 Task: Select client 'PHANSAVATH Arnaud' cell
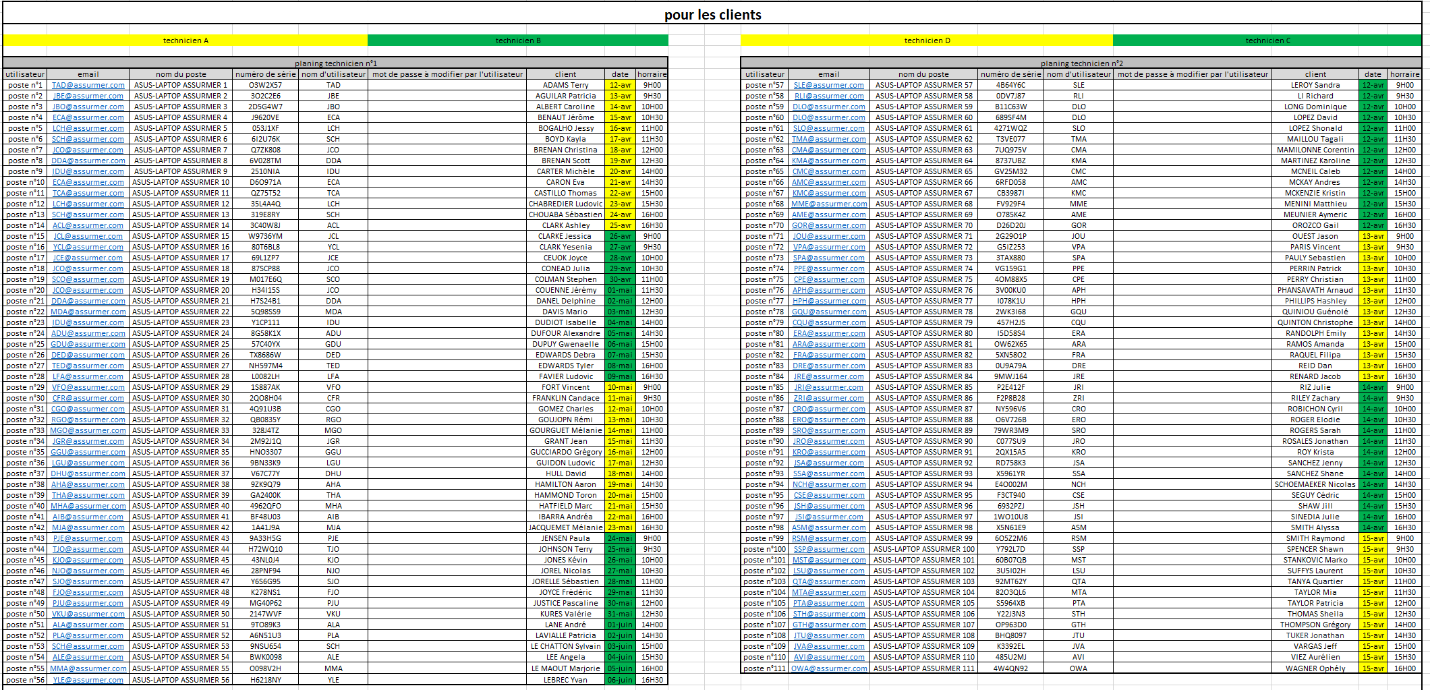[x=1315, y=290]
